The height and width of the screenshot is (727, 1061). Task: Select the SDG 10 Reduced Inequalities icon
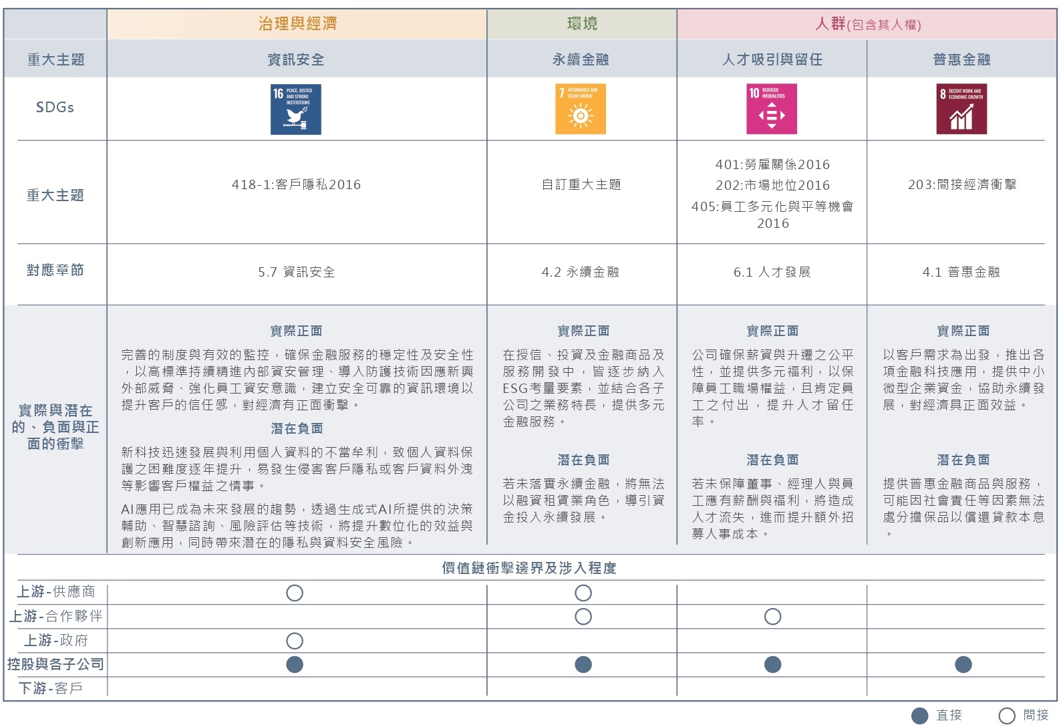click(772, 110)
